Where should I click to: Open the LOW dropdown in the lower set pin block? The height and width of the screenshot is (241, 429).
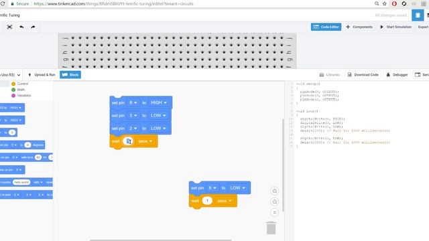[237, 188]
